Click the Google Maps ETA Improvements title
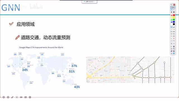 41,47
